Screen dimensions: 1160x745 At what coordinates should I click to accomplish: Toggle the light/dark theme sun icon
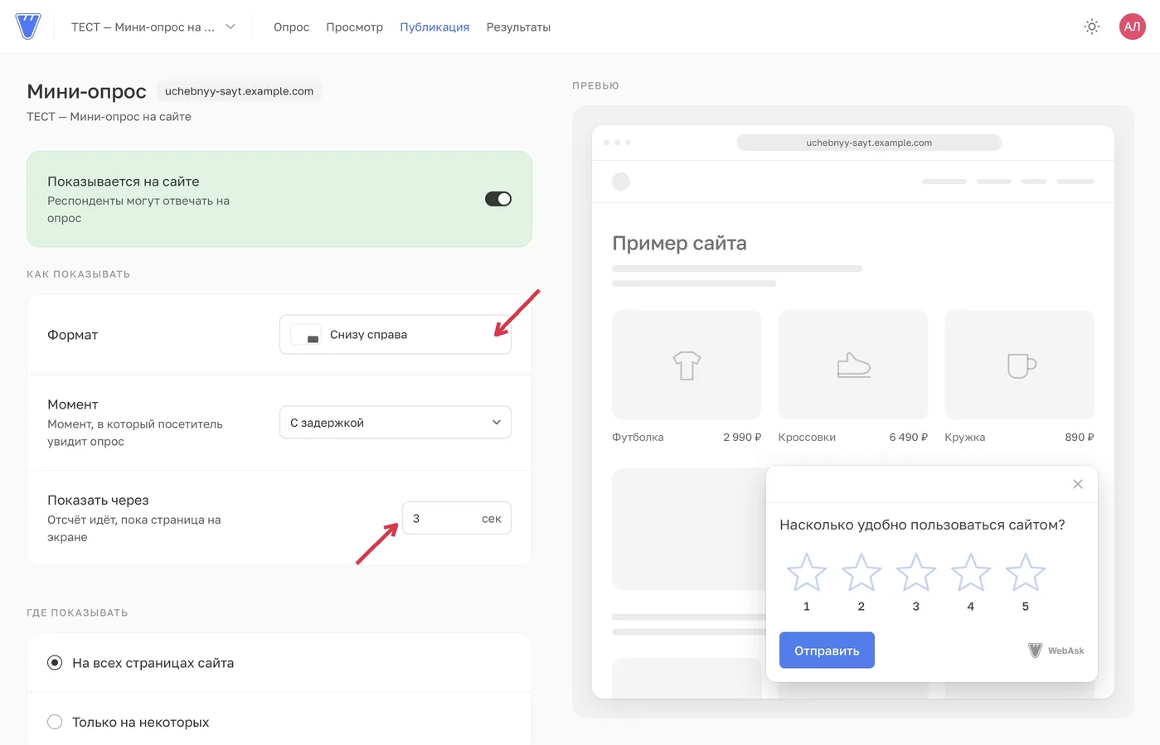point(1092,27)
